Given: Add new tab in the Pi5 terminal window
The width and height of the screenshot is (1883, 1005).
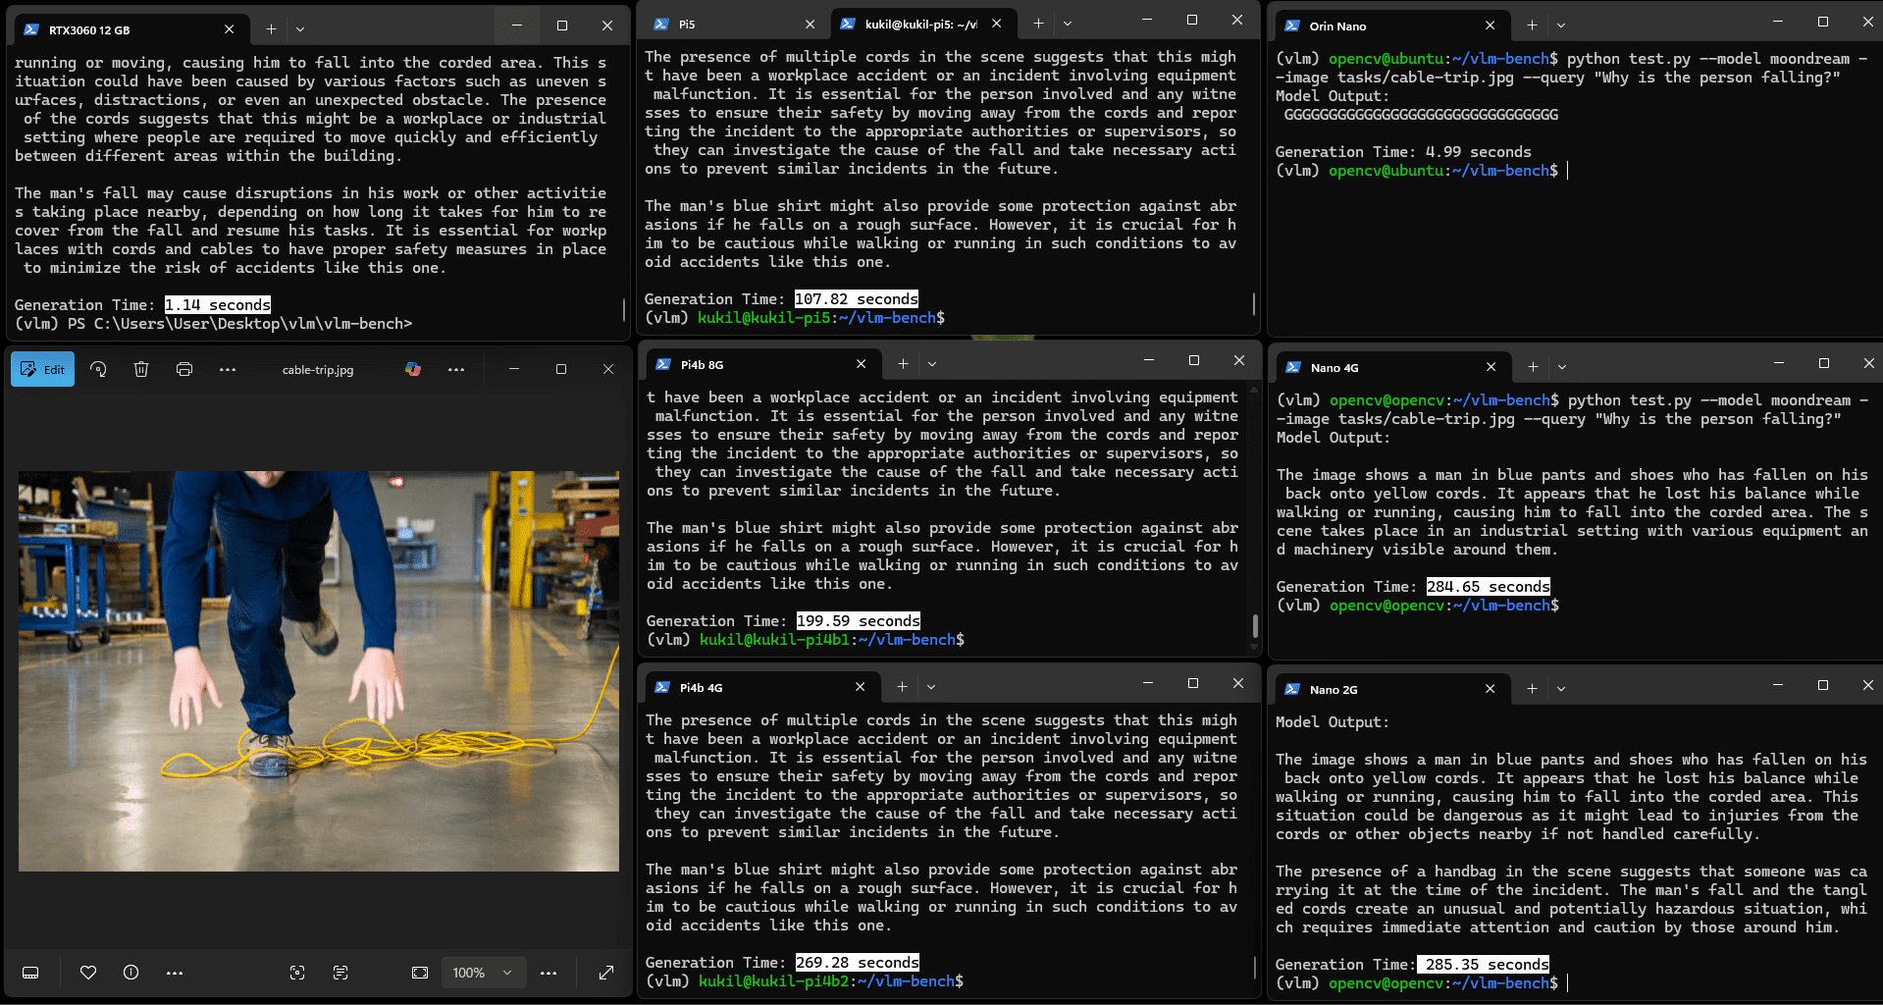Looking at the screenshot, I should point(1038,24).
